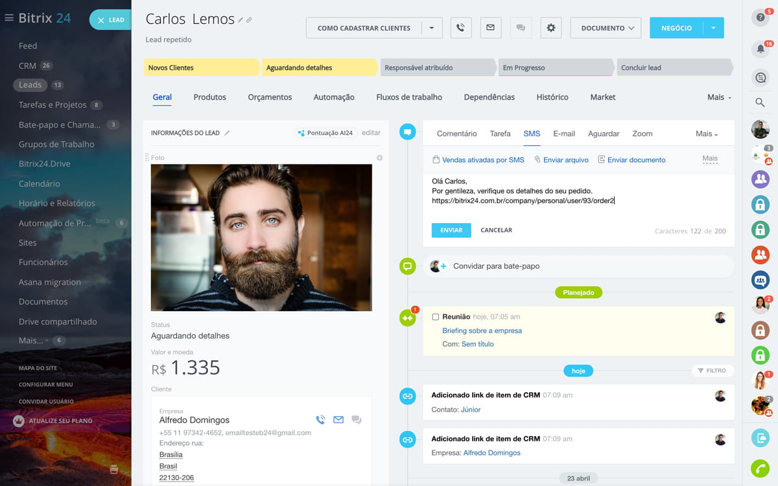Viewport: 778px width, 486px height.
Task: Click the lead photo of Carlos
Action: coord(261,237)
